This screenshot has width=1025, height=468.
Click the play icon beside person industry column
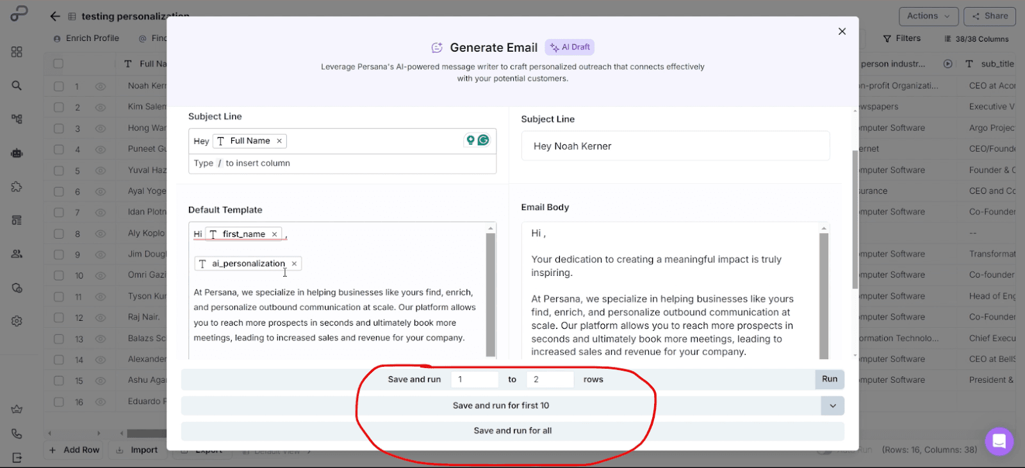point(948,64)
